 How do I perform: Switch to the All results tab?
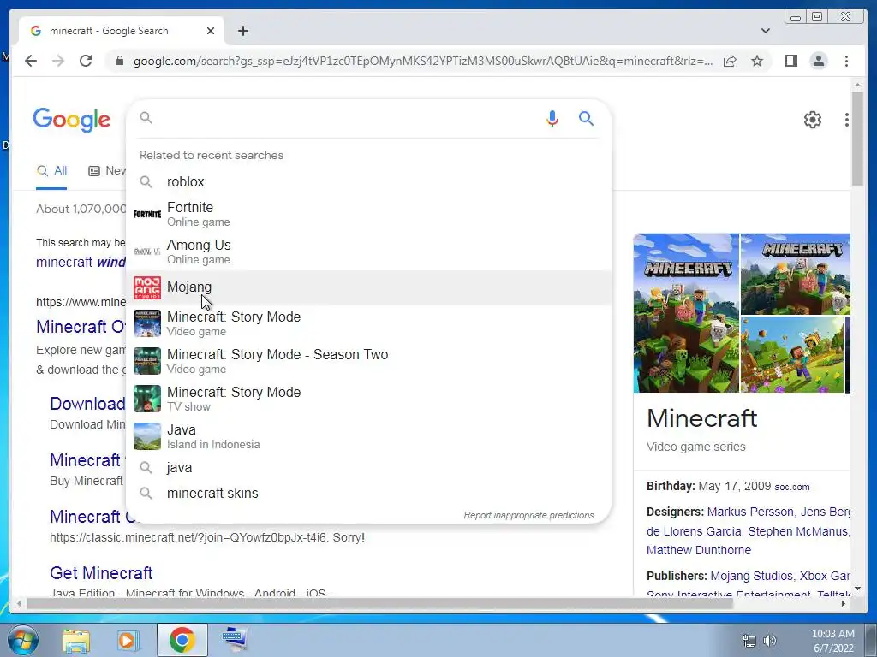(51, 171)
